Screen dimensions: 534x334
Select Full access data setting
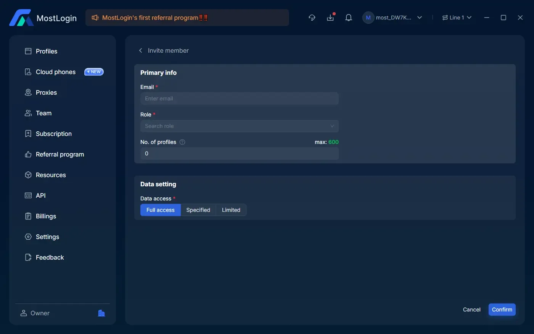(160, 210)
